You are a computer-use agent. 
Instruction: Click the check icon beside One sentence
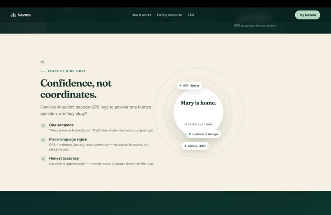pos(43,126)
